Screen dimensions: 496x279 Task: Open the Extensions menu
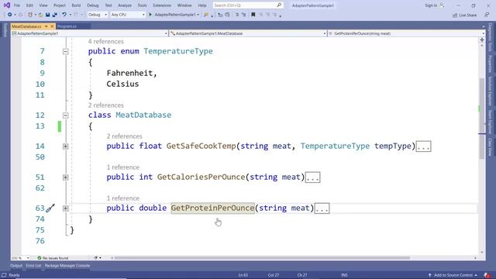[x=162, y=5]
